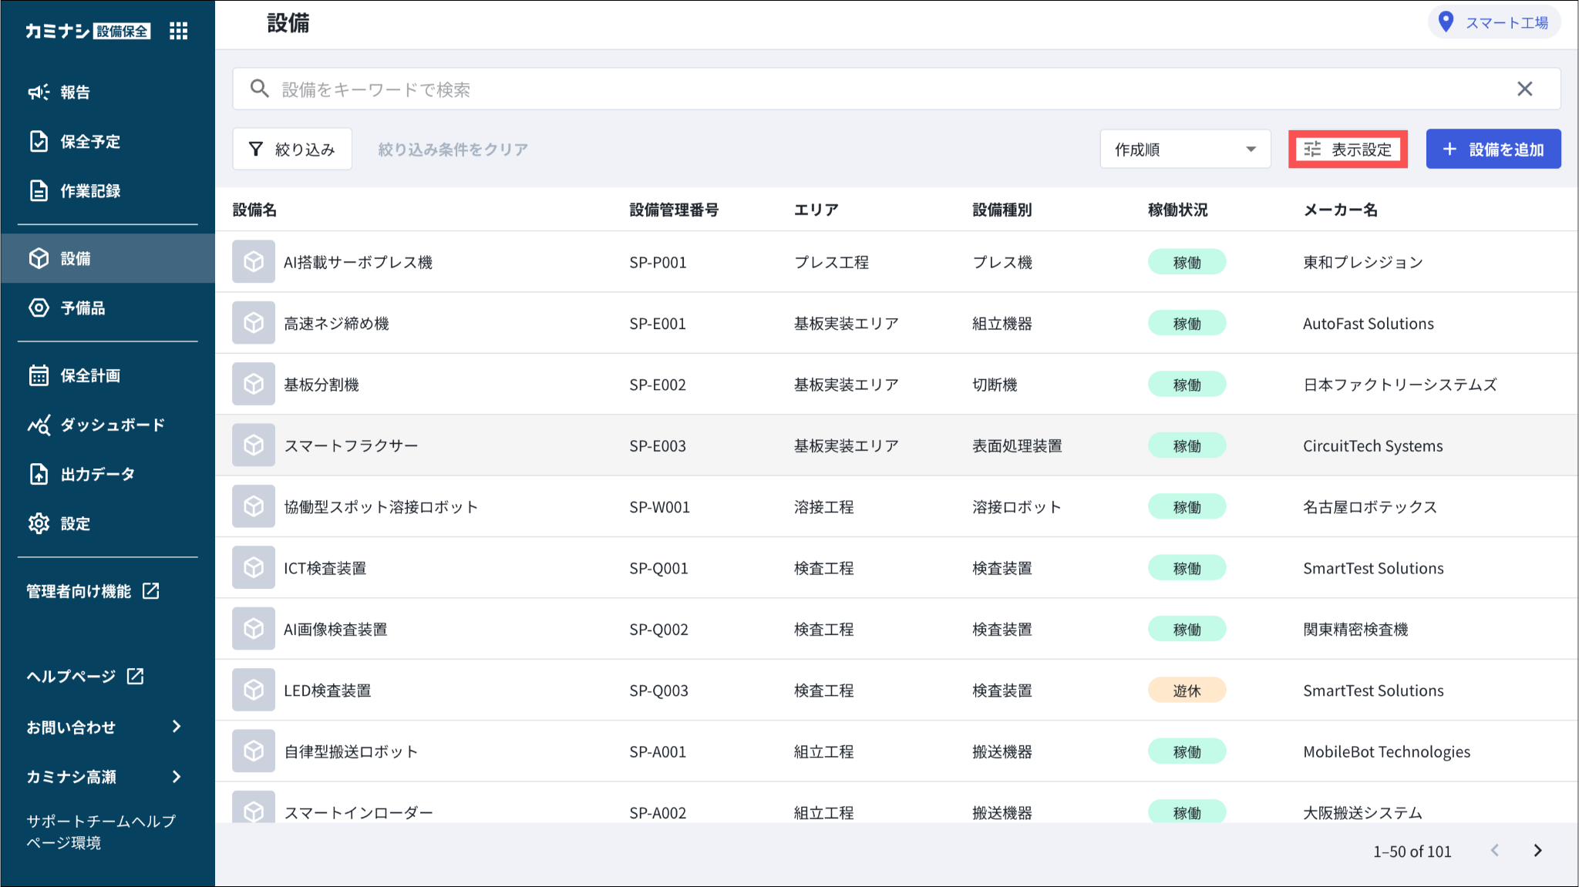The width and height of the screenshot is (1579, 887).
Task: Open 出力データ in the sidebar
Action: coord(97,475)
